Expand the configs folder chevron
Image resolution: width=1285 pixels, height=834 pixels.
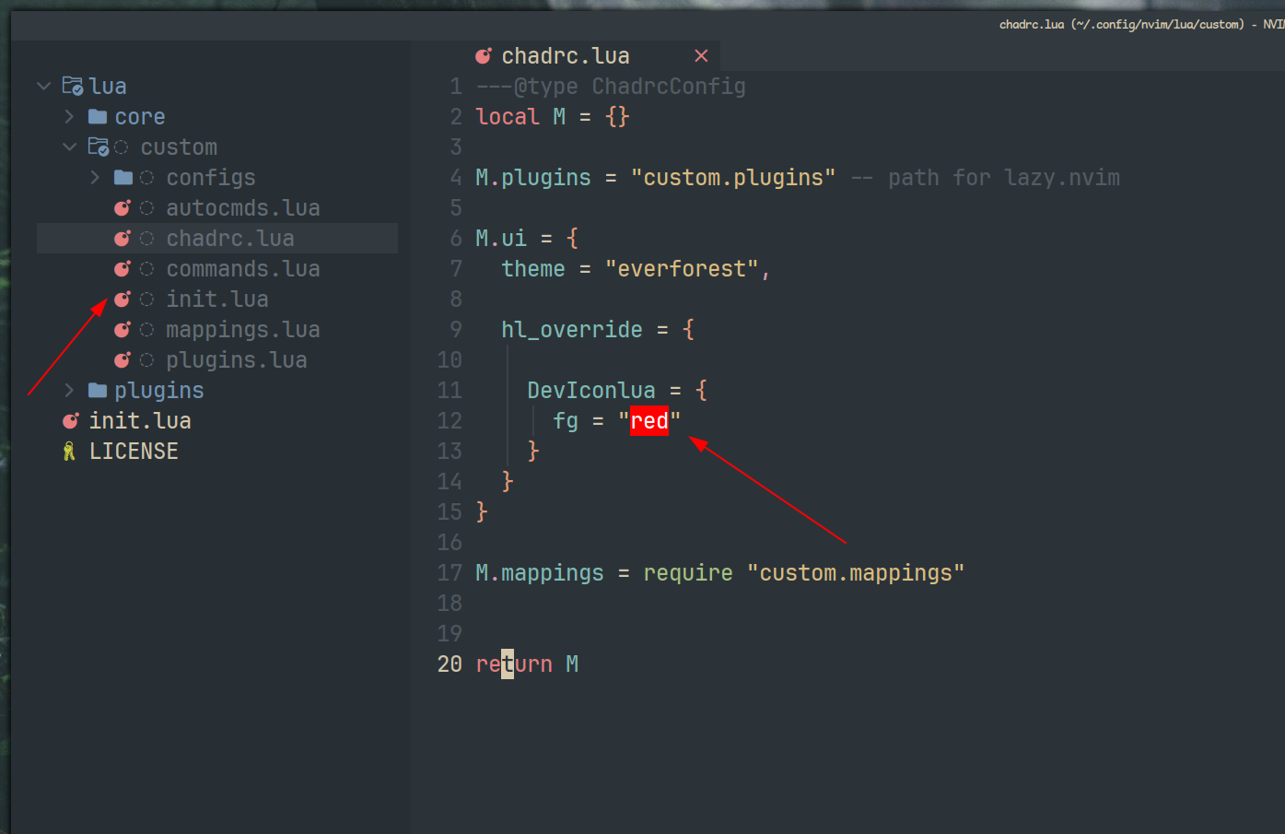pos(95,178)
